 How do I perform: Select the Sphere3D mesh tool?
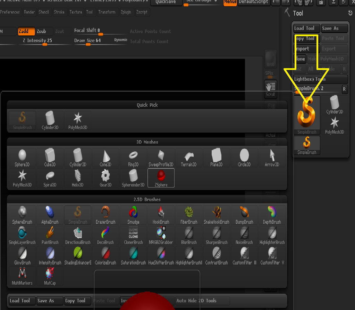22,158
